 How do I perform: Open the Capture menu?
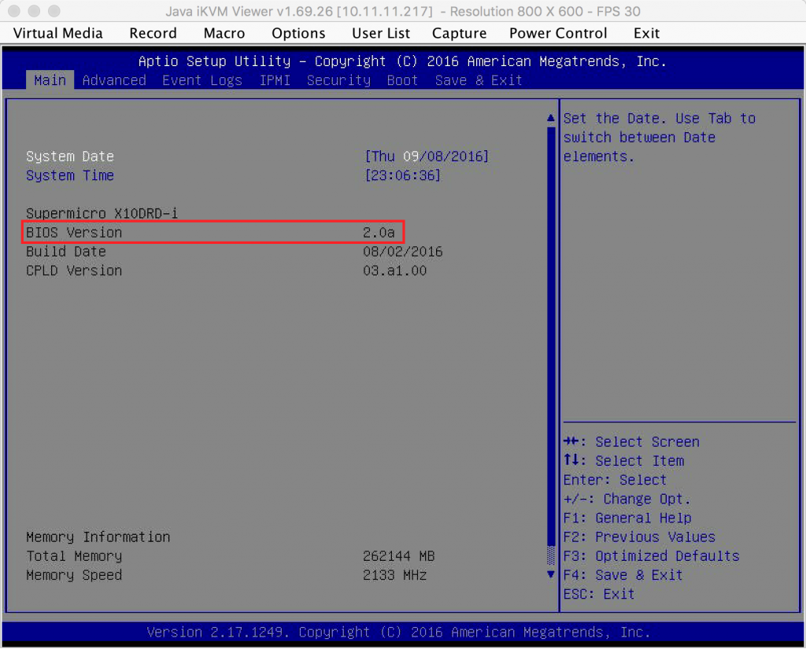(x=459, y=33)
